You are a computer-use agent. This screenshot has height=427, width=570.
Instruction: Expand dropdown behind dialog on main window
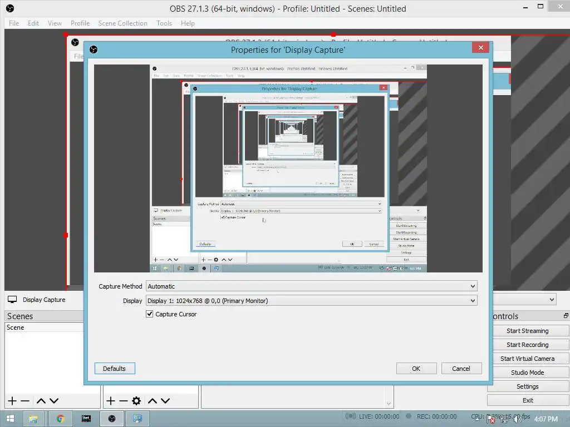click(552, 300)
